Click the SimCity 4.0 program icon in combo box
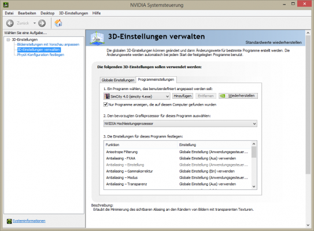The height and width of the screenshot is (231, 314). [x=107, y=96]
